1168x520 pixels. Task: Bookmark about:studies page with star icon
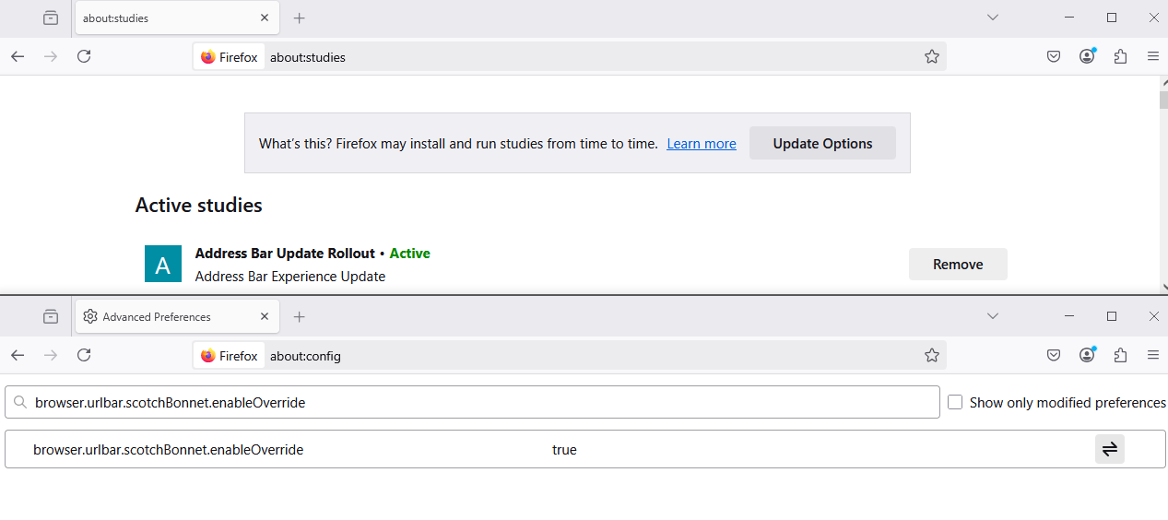932,56
